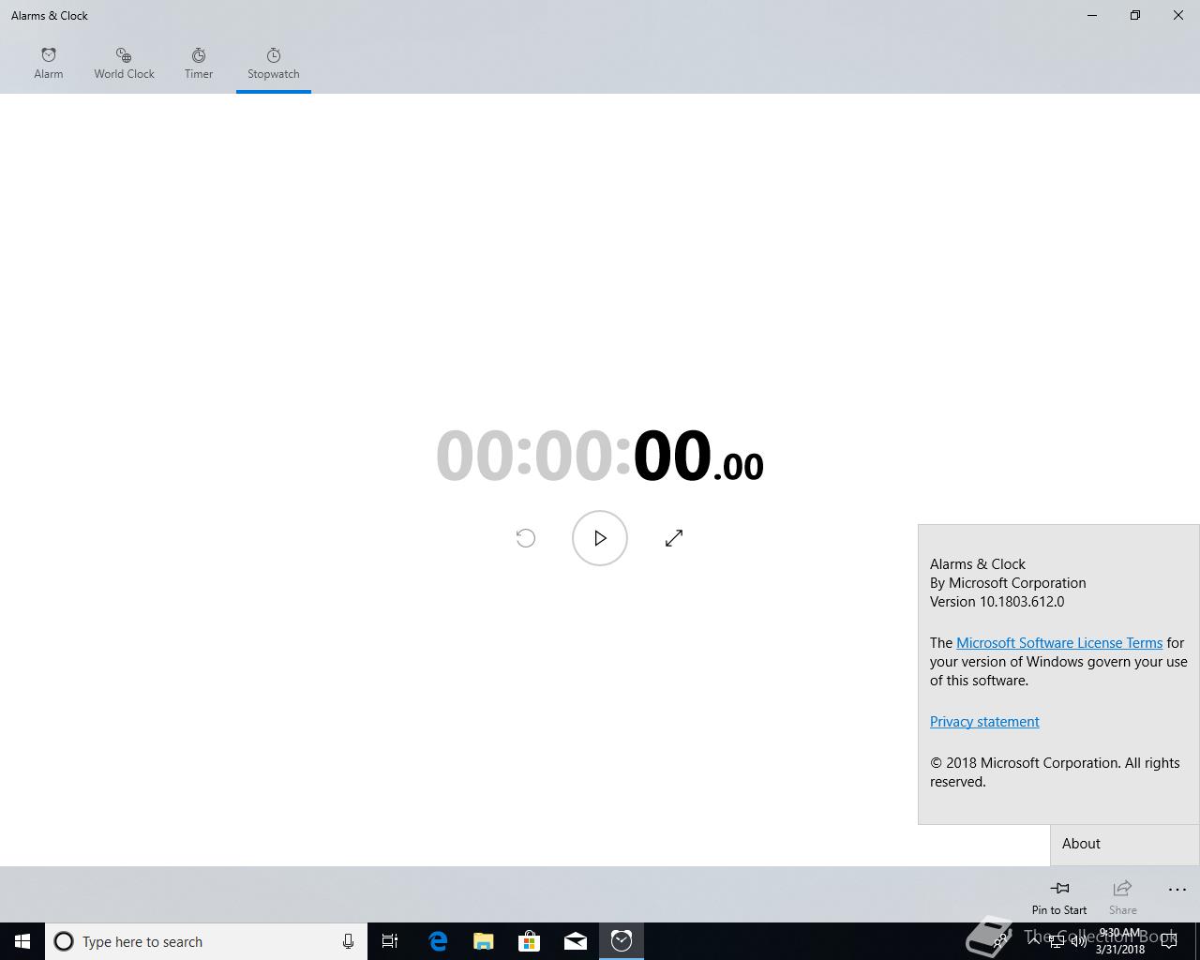Click the volume icon in system tray
This screenshot has width=1200, height=960.
(1078, 941)
